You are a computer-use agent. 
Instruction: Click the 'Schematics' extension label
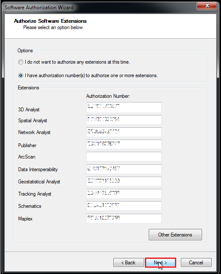(30, 206)
